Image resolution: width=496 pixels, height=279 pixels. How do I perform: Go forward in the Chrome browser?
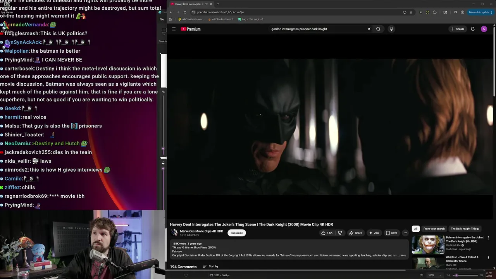point(178,12)
